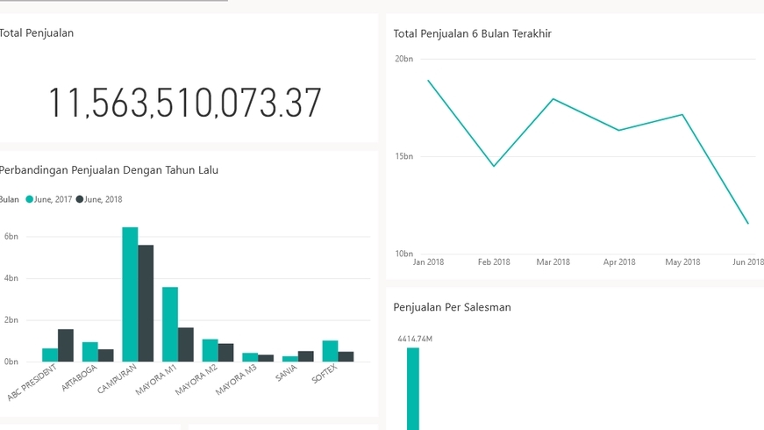
Task: Select the SOFTEX June 2017 bar
Action: click(x=330, y=351)
